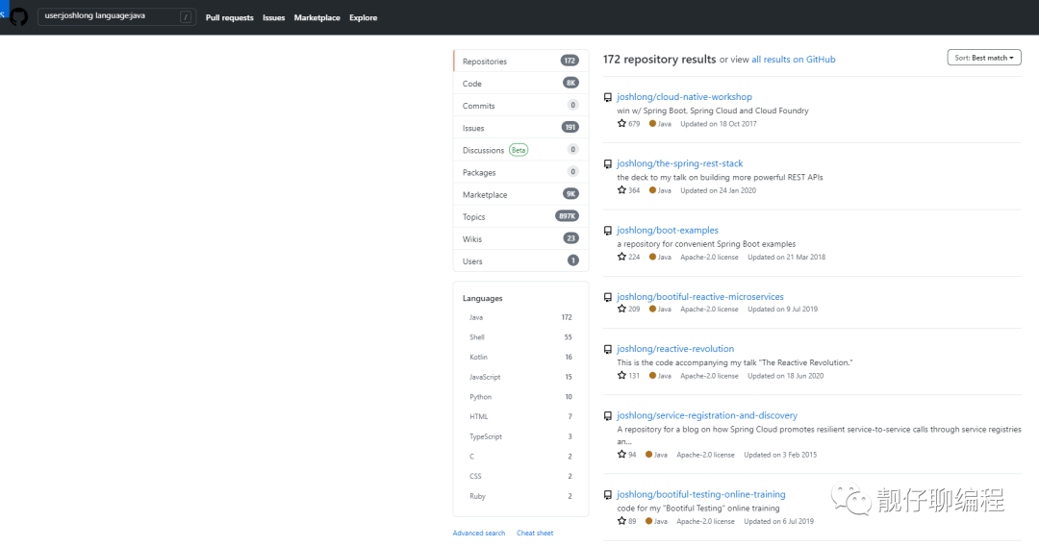Click 'Updated on 18 Oct 2017' text
The width and height of the screenshot is (1039, 546).
coord(719,124)
